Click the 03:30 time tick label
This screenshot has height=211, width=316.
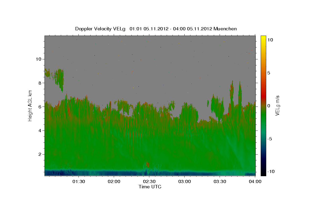(x=220, y=182)
